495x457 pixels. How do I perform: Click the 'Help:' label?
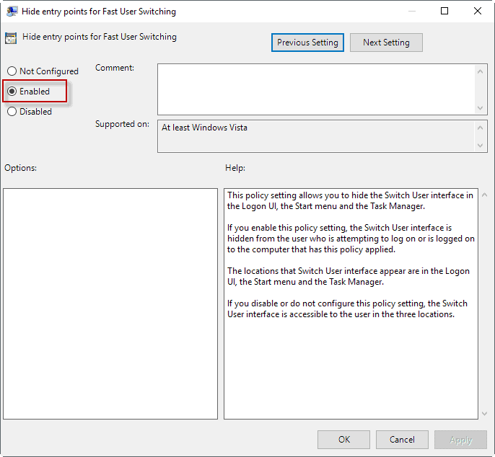(x=235, y=168)
